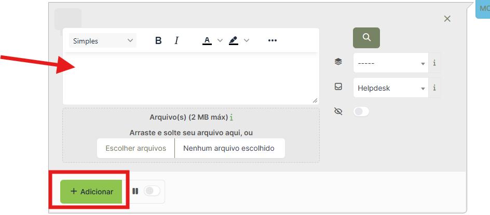
Task: Expand the text color picker arrow
Action: [220, 40]
